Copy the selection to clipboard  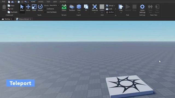coord(11,5)
